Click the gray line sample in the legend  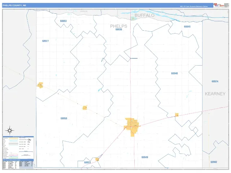[x=13, y=144]
